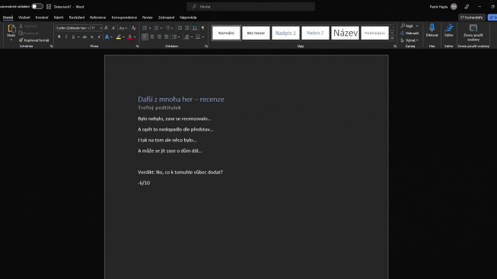Switch to the Reference tab
497x279 pixels.
(97, 17)
